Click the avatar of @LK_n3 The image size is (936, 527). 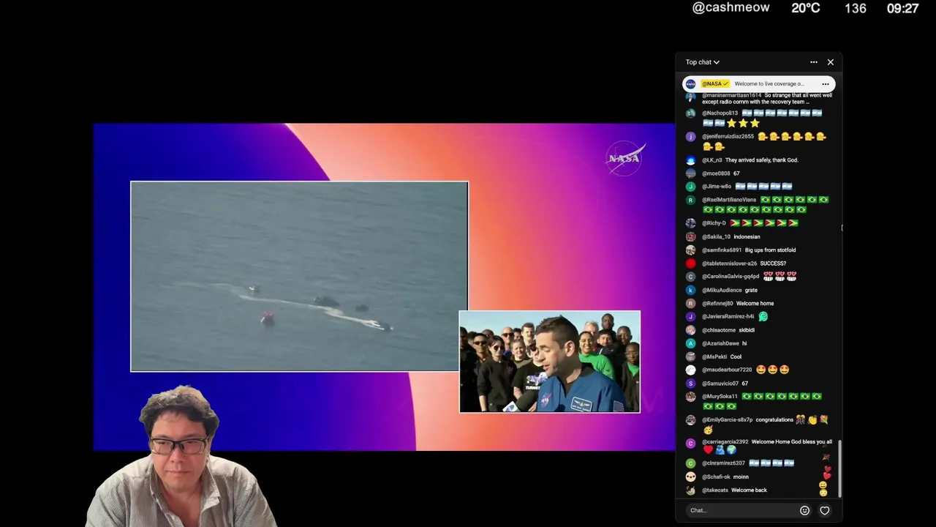[690, 160]
